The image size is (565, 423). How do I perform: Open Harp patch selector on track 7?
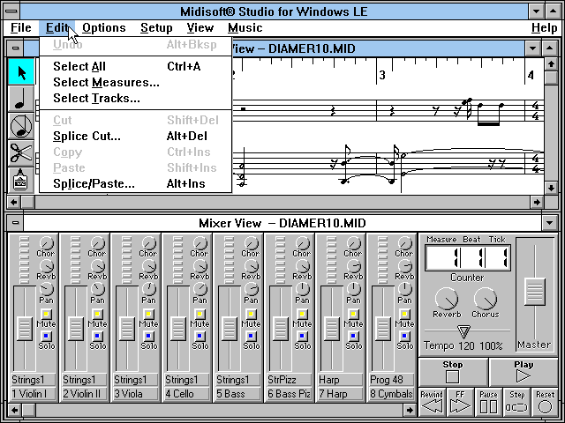pyautogui.click(x=340, y=380)
